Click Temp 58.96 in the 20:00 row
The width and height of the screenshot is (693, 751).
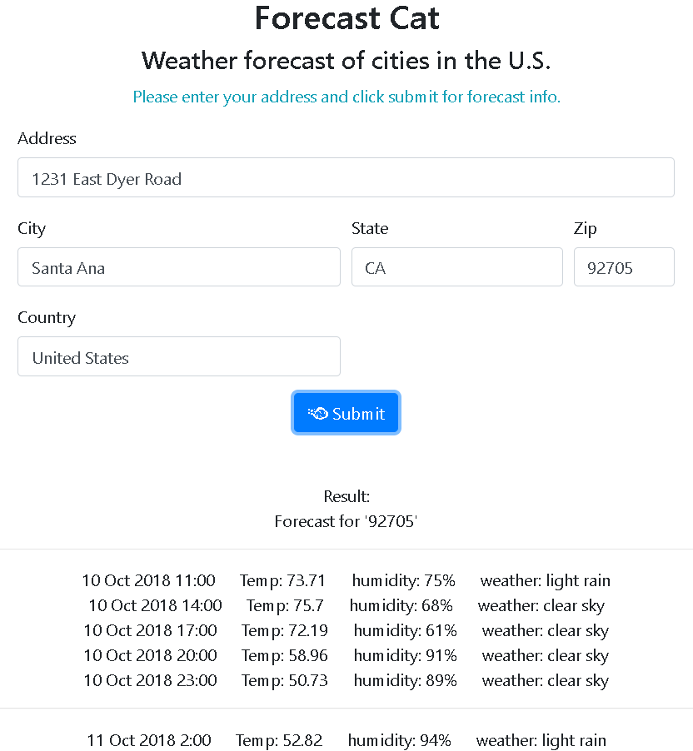[x=285, y=655]
